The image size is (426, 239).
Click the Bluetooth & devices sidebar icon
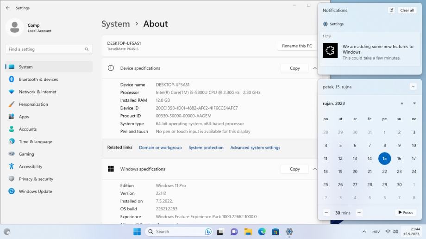point(12,80)
